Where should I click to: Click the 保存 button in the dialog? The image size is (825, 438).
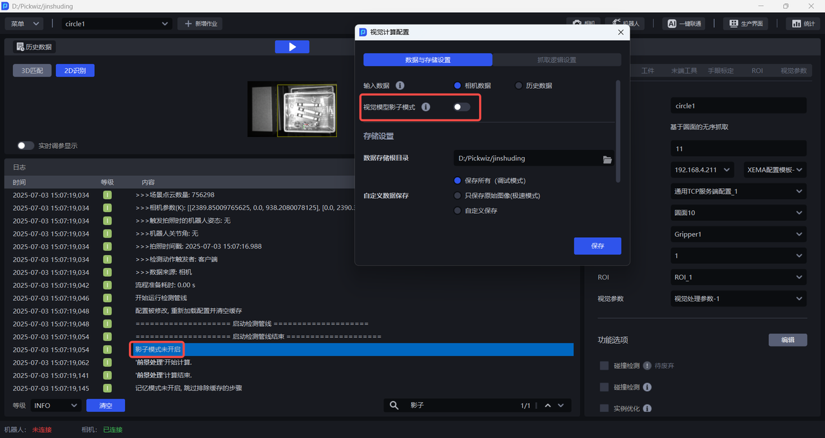coord(597,246)
